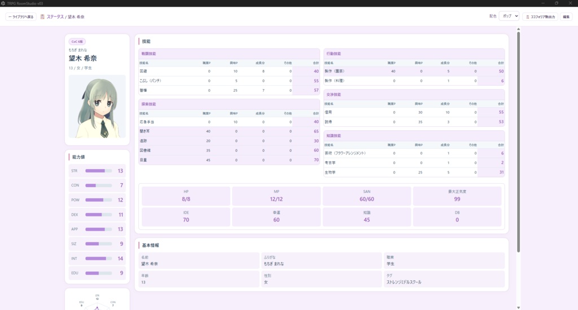Image resolution: width=578 pixels, height=310 pixels.
Task: Click the SAN 60/60 stat box
Action: 367,196
